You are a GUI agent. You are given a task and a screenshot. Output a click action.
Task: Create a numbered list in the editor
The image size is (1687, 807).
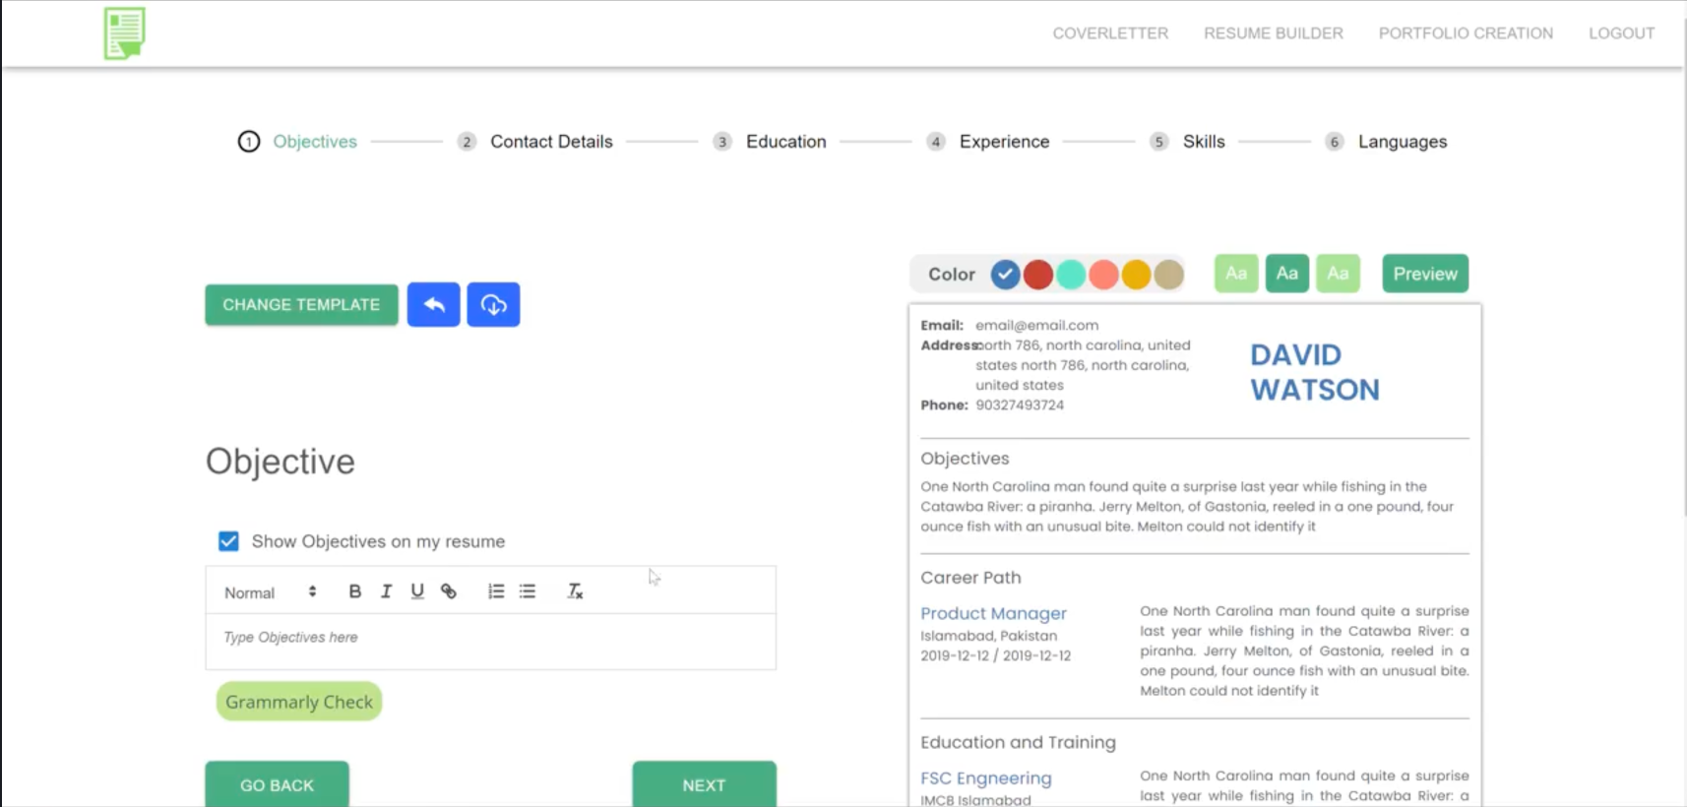[496, 591]
